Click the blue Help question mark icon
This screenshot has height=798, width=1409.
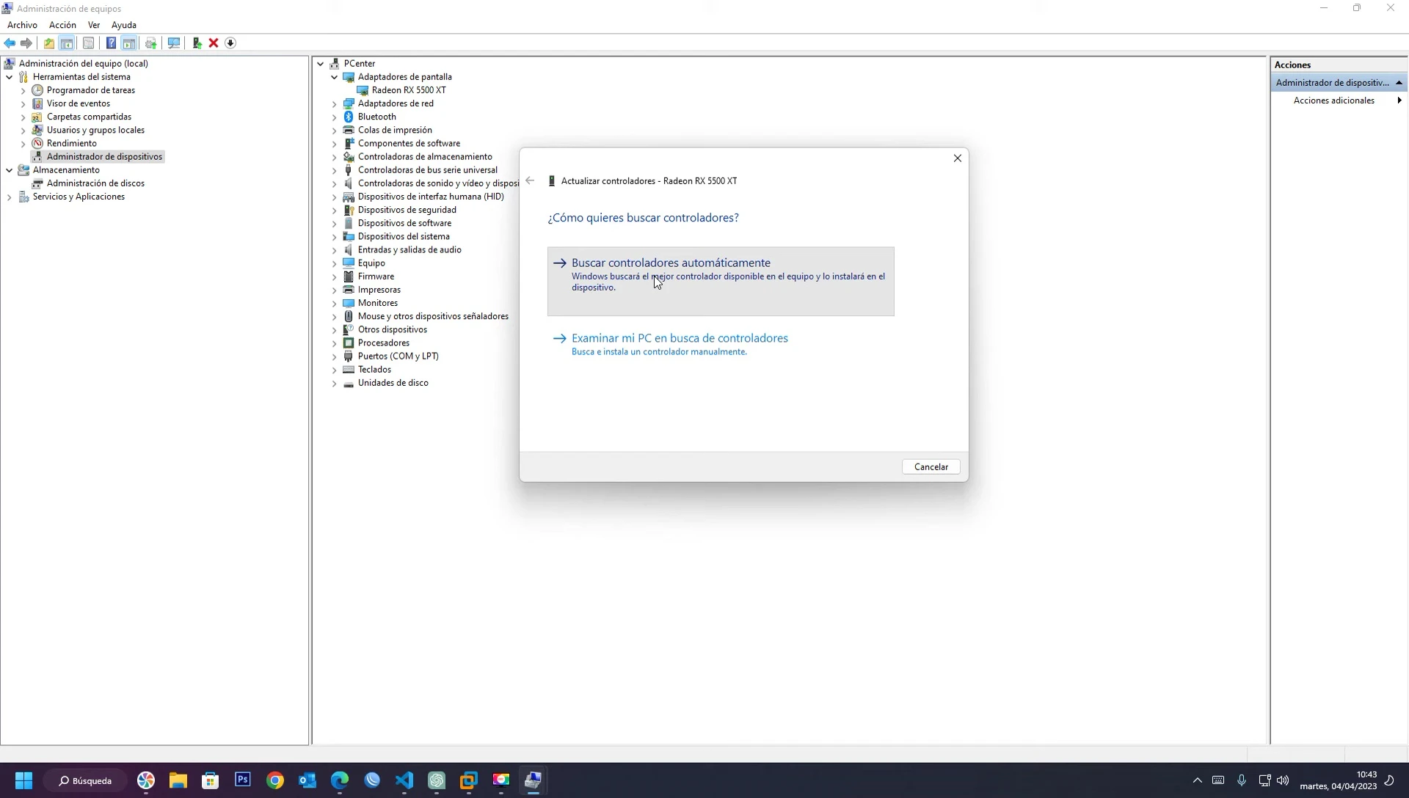click(x=111, y=43)
